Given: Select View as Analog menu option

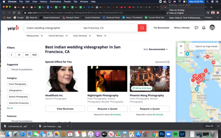Looking at the screenshot, I should coord(177,10).
